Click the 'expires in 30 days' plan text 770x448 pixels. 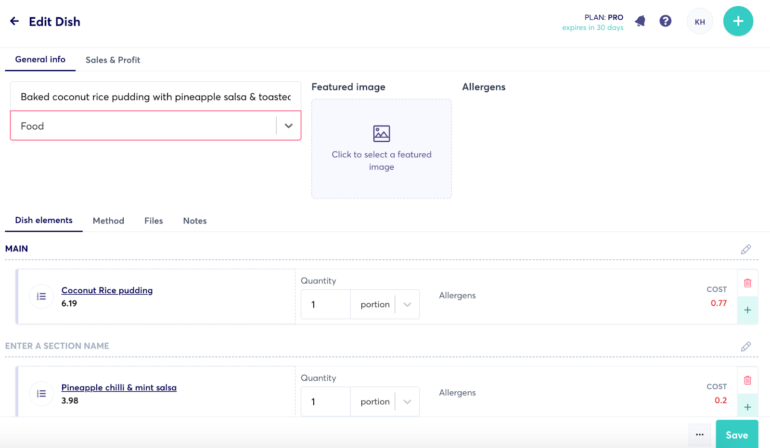point(593,28)
